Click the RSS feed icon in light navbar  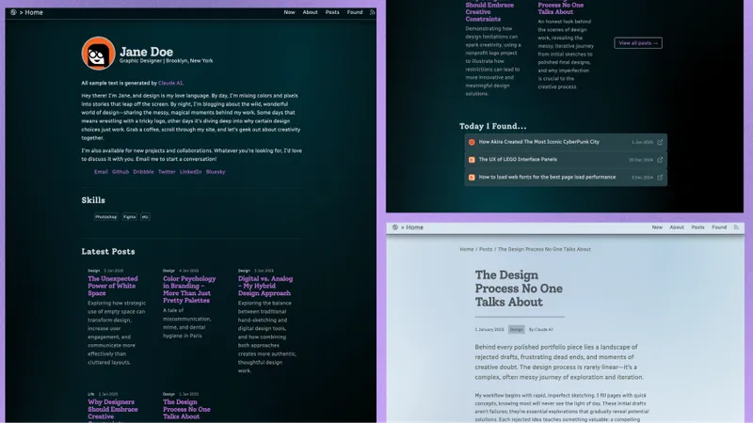tap(737, 227)
